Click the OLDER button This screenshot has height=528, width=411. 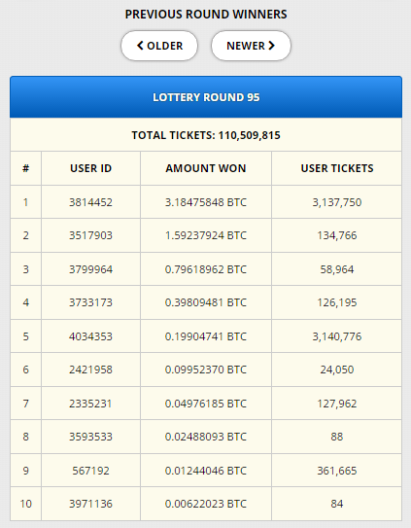coord(159,46)
